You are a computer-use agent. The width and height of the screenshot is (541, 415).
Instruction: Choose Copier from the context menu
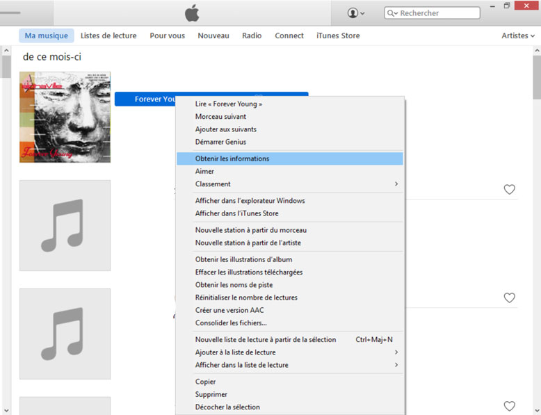(x=290, y=382)
